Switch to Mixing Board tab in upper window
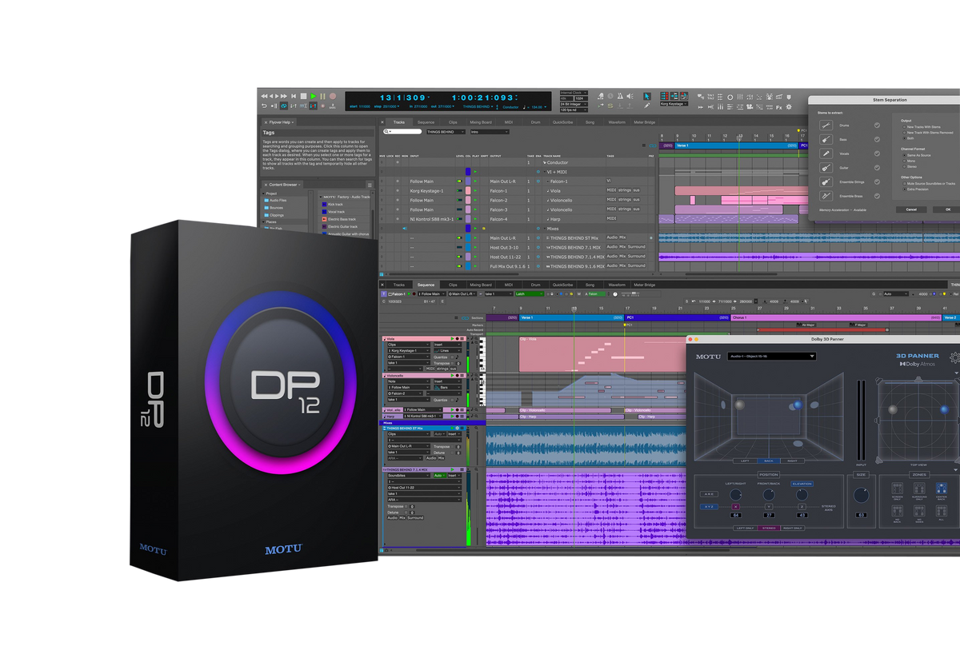960x658 pixels. coord(481,122)
